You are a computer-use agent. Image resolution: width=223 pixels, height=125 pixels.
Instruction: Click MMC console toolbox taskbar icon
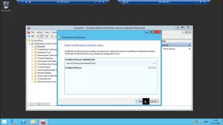click(x=43, y=122)
